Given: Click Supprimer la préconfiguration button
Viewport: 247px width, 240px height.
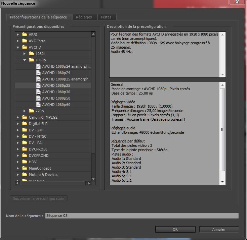Looking at the screenshot, I should point(39,198).
